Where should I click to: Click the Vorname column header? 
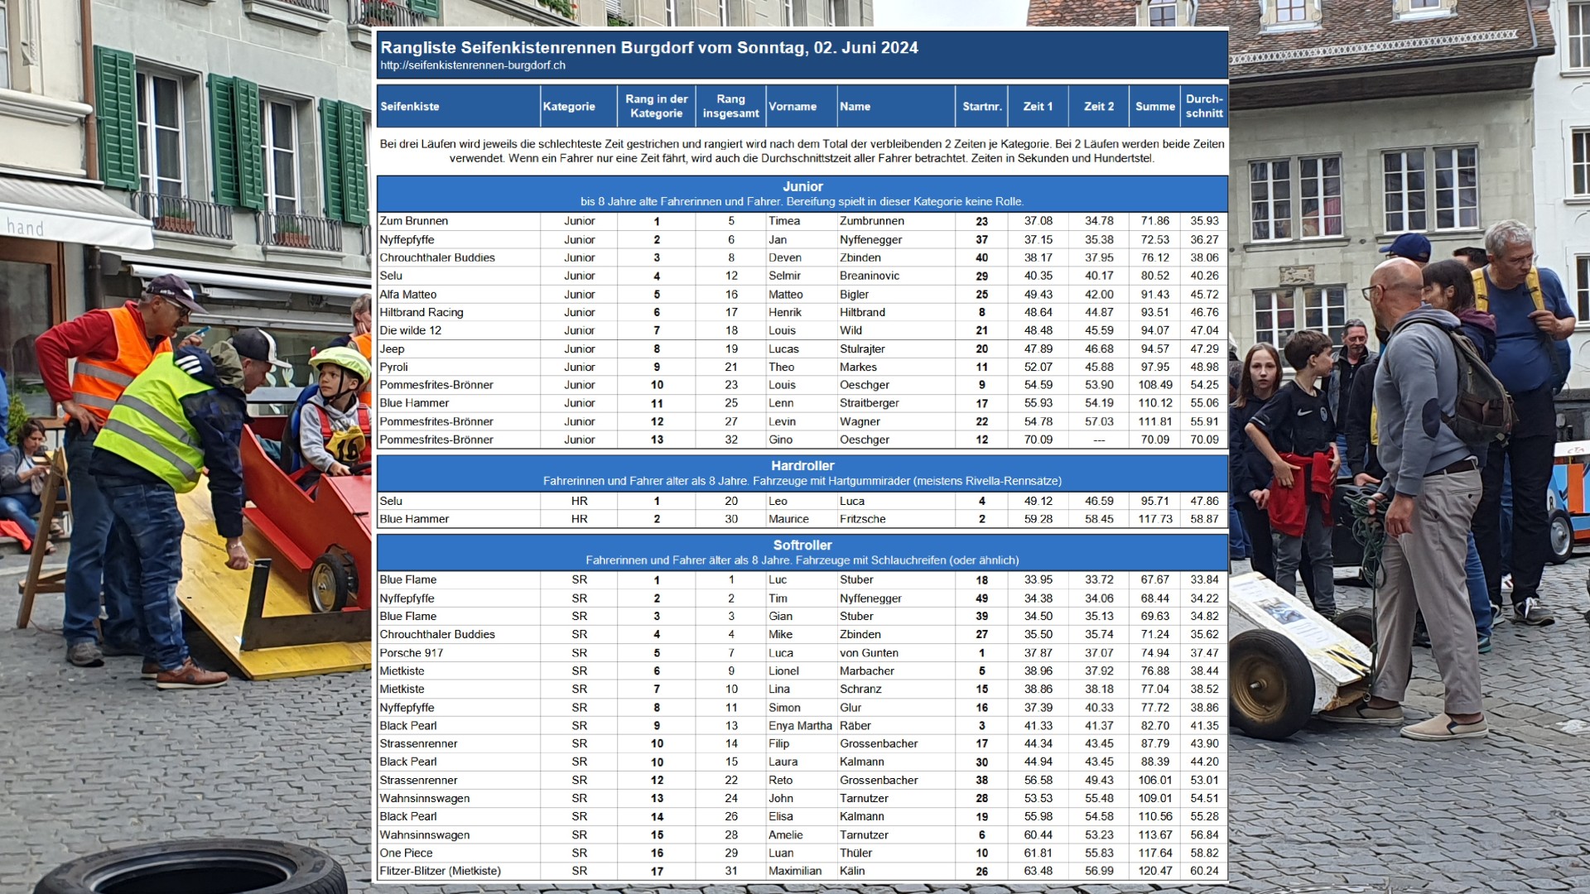793,107
